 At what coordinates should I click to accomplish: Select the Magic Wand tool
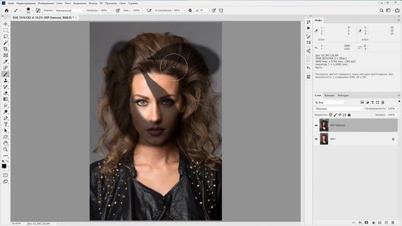[x=6, y=43]
